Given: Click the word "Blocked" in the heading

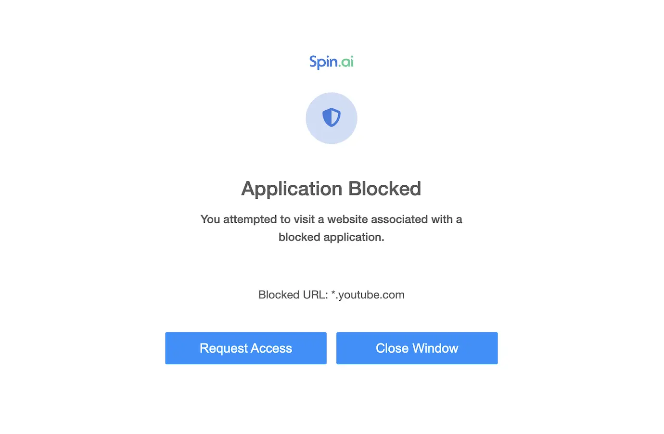Looking at the screenshot, I should tap(384, 189).
